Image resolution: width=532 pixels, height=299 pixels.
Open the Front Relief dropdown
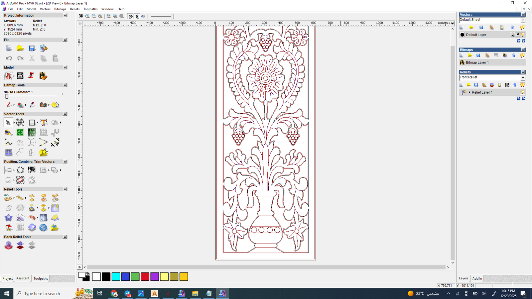pos(523,78)
